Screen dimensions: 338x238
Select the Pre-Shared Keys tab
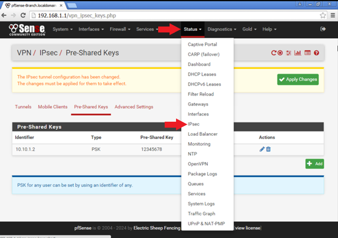(91, 107)
